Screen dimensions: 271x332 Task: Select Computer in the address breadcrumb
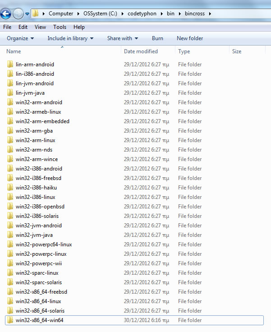61,14
